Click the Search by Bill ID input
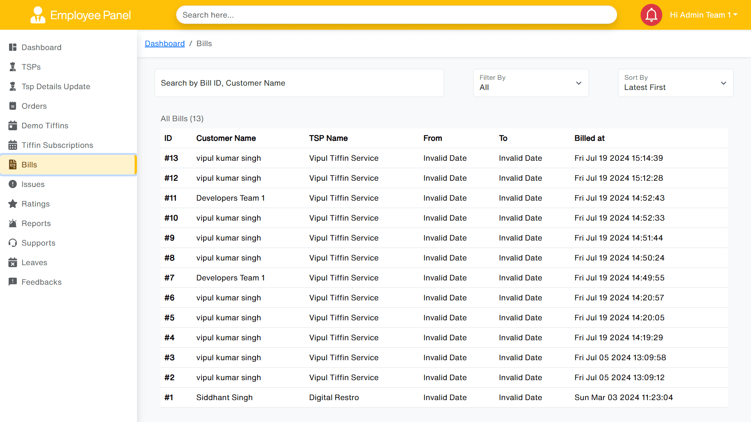This screenshot has width=751, height=422. (x=299, y=83)
